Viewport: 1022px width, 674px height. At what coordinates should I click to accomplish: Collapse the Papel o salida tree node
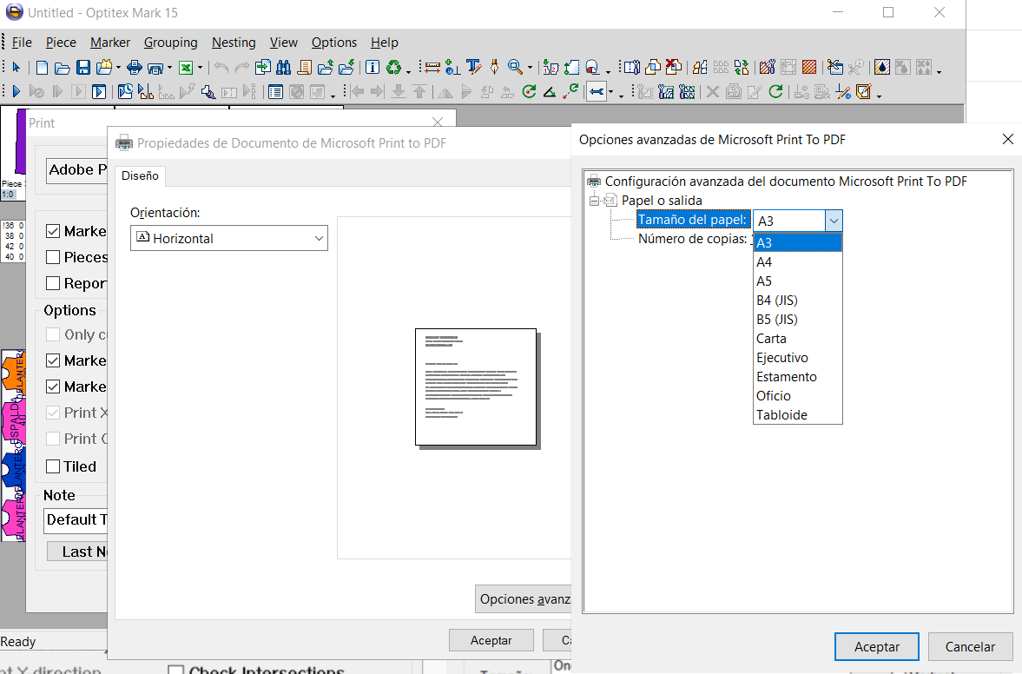(x=595, y=201)
